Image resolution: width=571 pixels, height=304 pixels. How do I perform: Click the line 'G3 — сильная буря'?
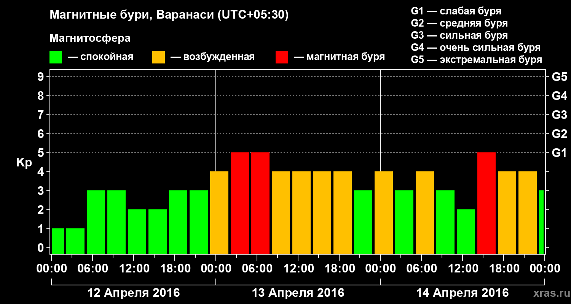pyautogui.click(x=459, y=35)
